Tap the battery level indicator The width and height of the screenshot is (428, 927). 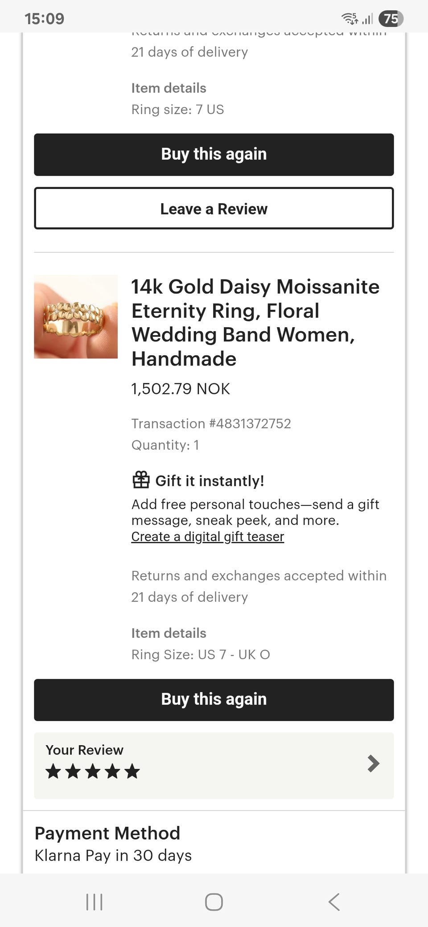(x=391, y=18)
